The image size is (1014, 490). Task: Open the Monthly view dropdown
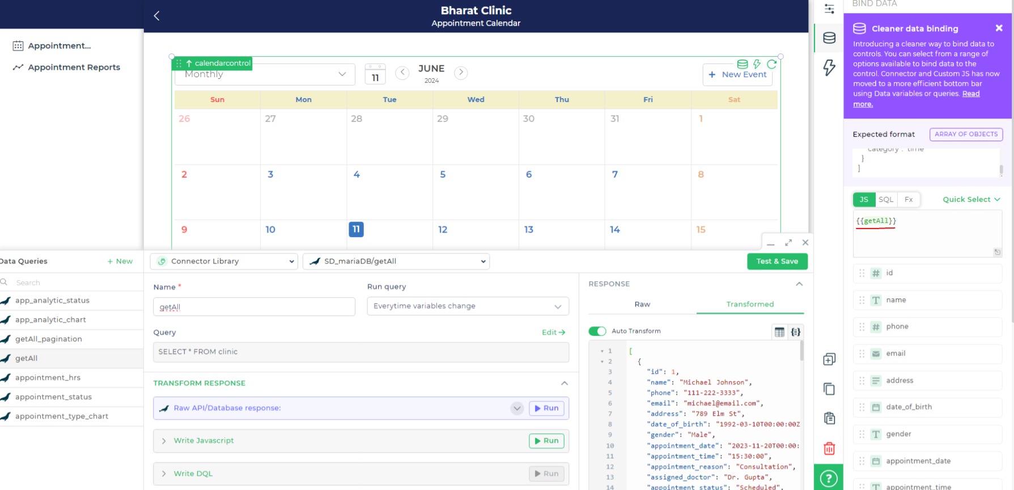pyautogui.click(x=265, y=74)
